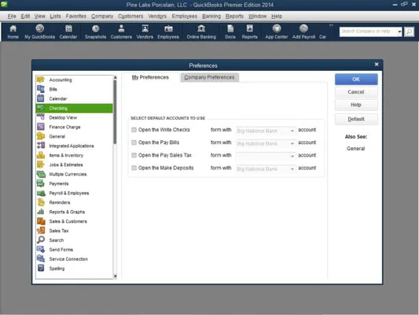Image resolution: width=419 pixels, height=315 pixels.
Task: Enable Open the Pay Bills checkbox
Action: [134, 143]
